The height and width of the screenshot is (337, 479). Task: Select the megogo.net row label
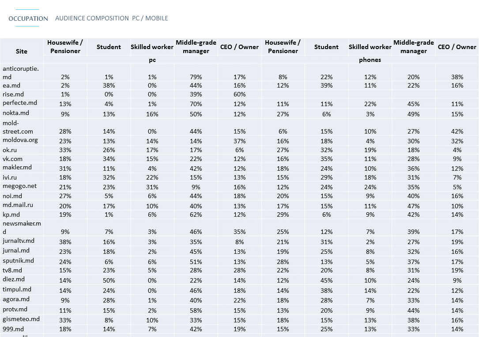pos(20,186)
